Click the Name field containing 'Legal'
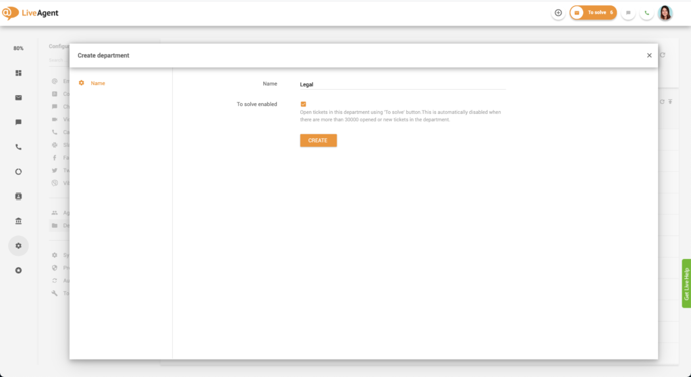 (x=402, y=84)
